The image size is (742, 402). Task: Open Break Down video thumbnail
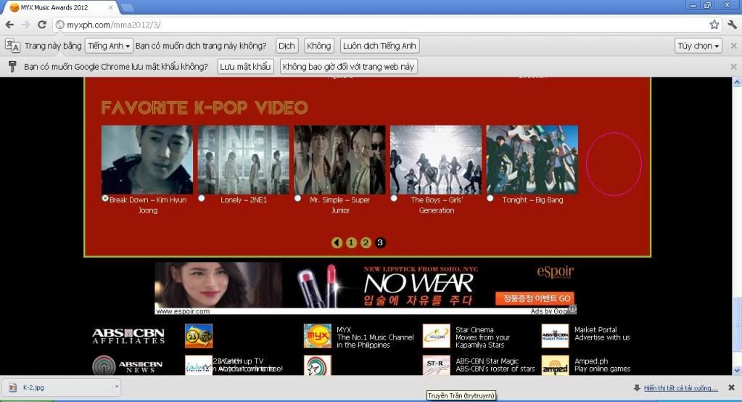pyautogui.click(x=147, y=160)
